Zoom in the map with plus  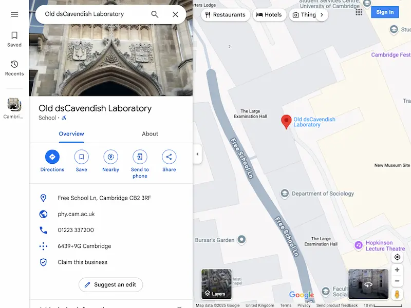(x=397, y=270)
